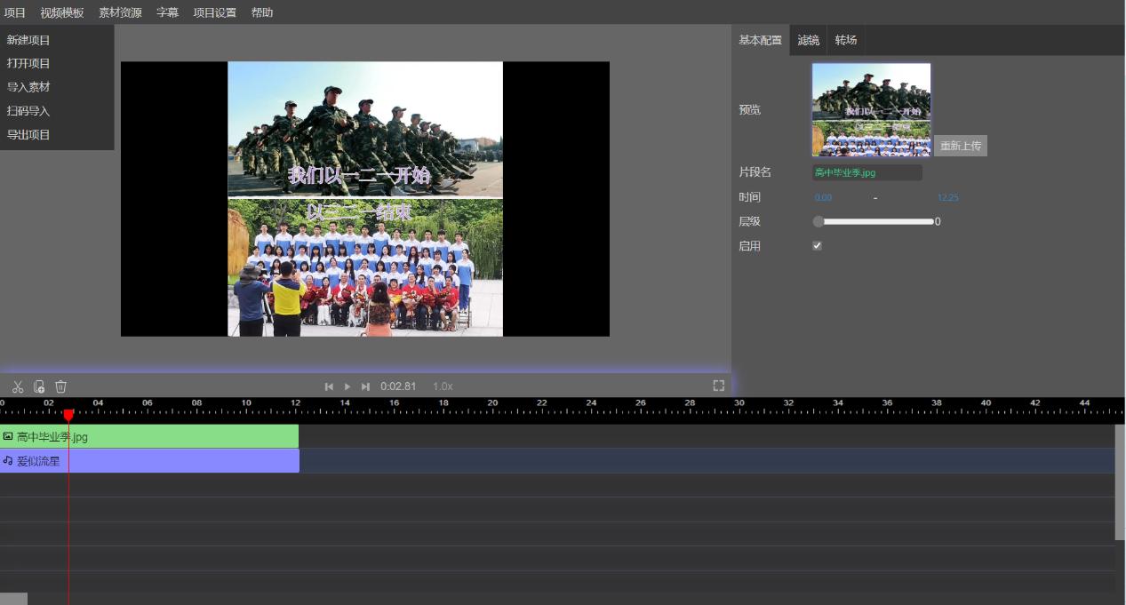Select 导入素材 from the project menu
Screen dimensions: 1126x605
[28, 87]
